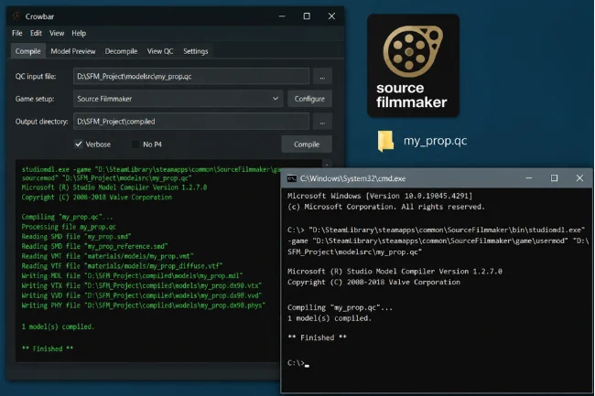Screen dimensions: 595x396
Task: Switch to the View QC tab
Action: point(160,51)
